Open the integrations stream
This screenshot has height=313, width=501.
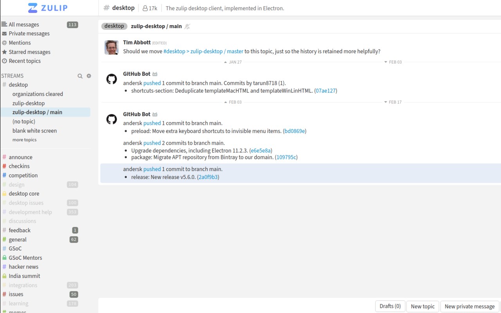(x=23, y=285)
